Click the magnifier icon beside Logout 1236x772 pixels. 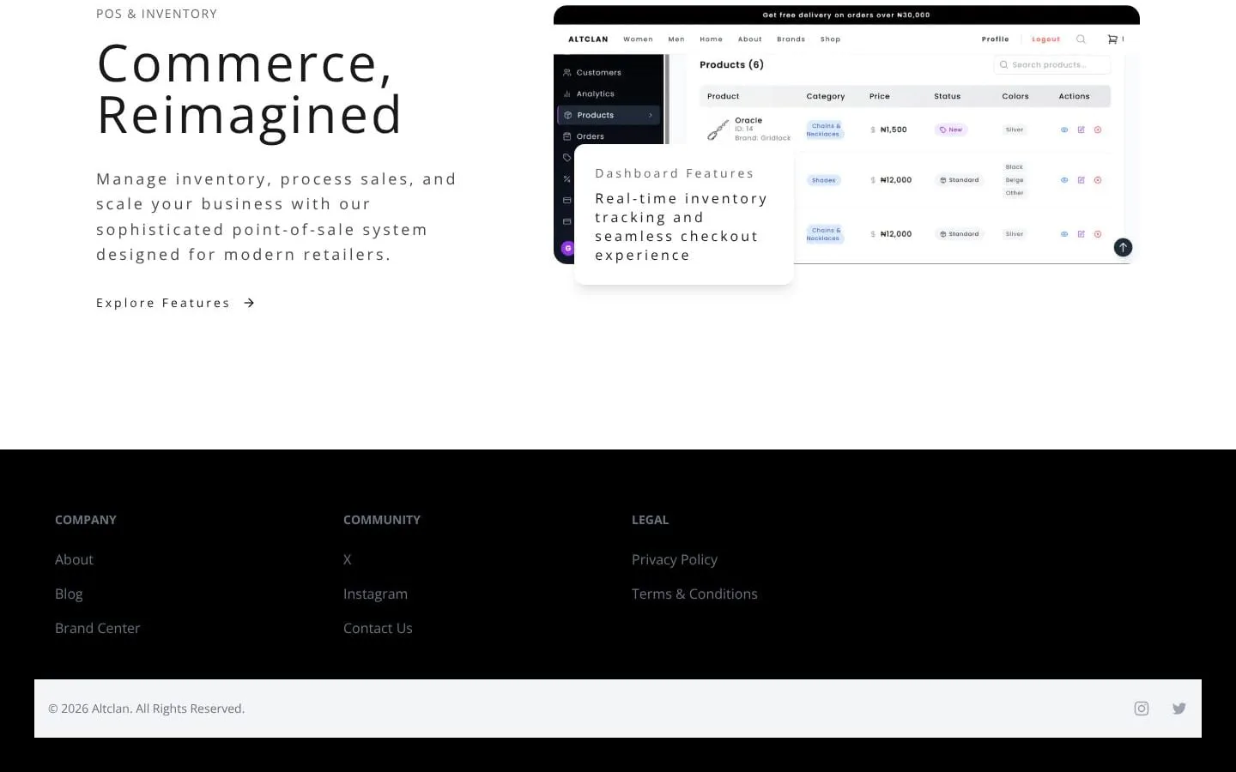tap(1081, 39)
